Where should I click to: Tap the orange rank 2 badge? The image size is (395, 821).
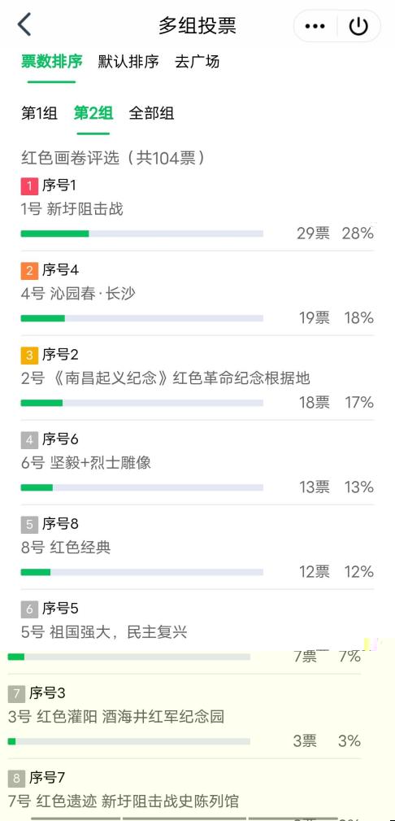point(29,270)
